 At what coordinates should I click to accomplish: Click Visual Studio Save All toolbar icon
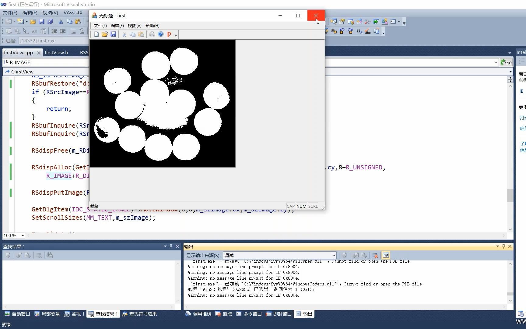click(x=50, y=22)
